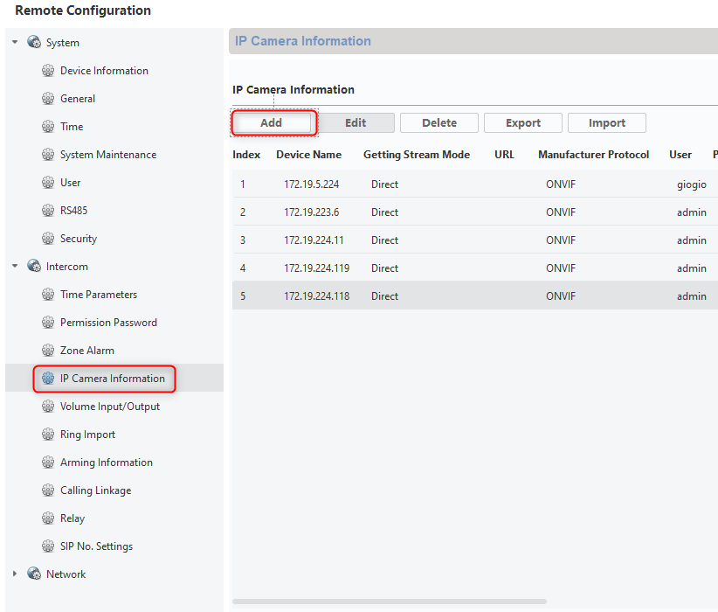Click the Ring Import gear icon

pyautogui.click(x=48, y=434)
